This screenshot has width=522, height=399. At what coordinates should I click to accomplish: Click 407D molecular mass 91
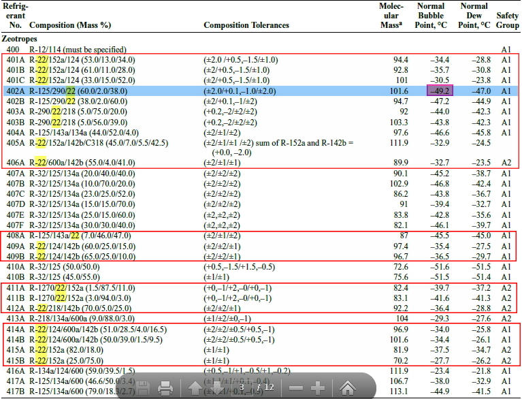[404, 204]
